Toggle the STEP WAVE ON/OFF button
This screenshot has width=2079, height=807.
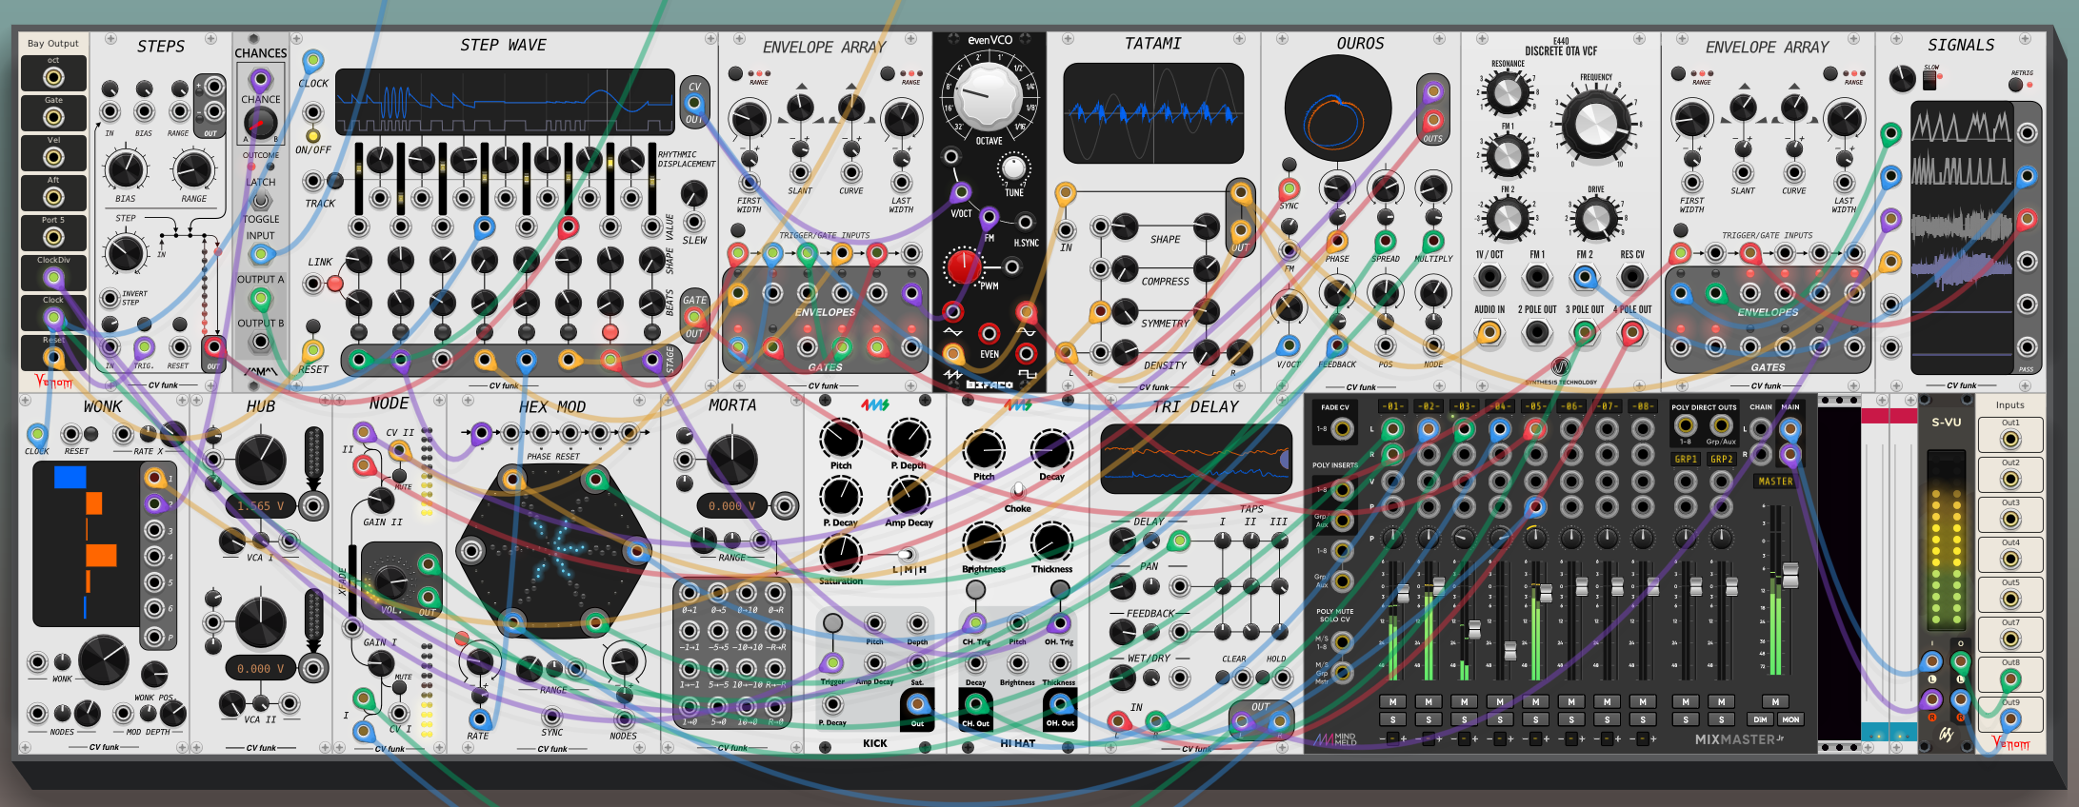pos(312,135)
